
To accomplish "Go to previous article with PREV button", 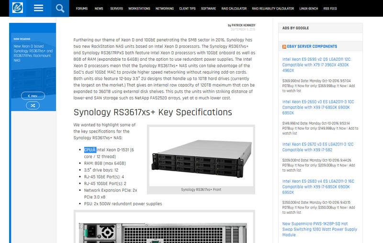I will click(33, 96).
